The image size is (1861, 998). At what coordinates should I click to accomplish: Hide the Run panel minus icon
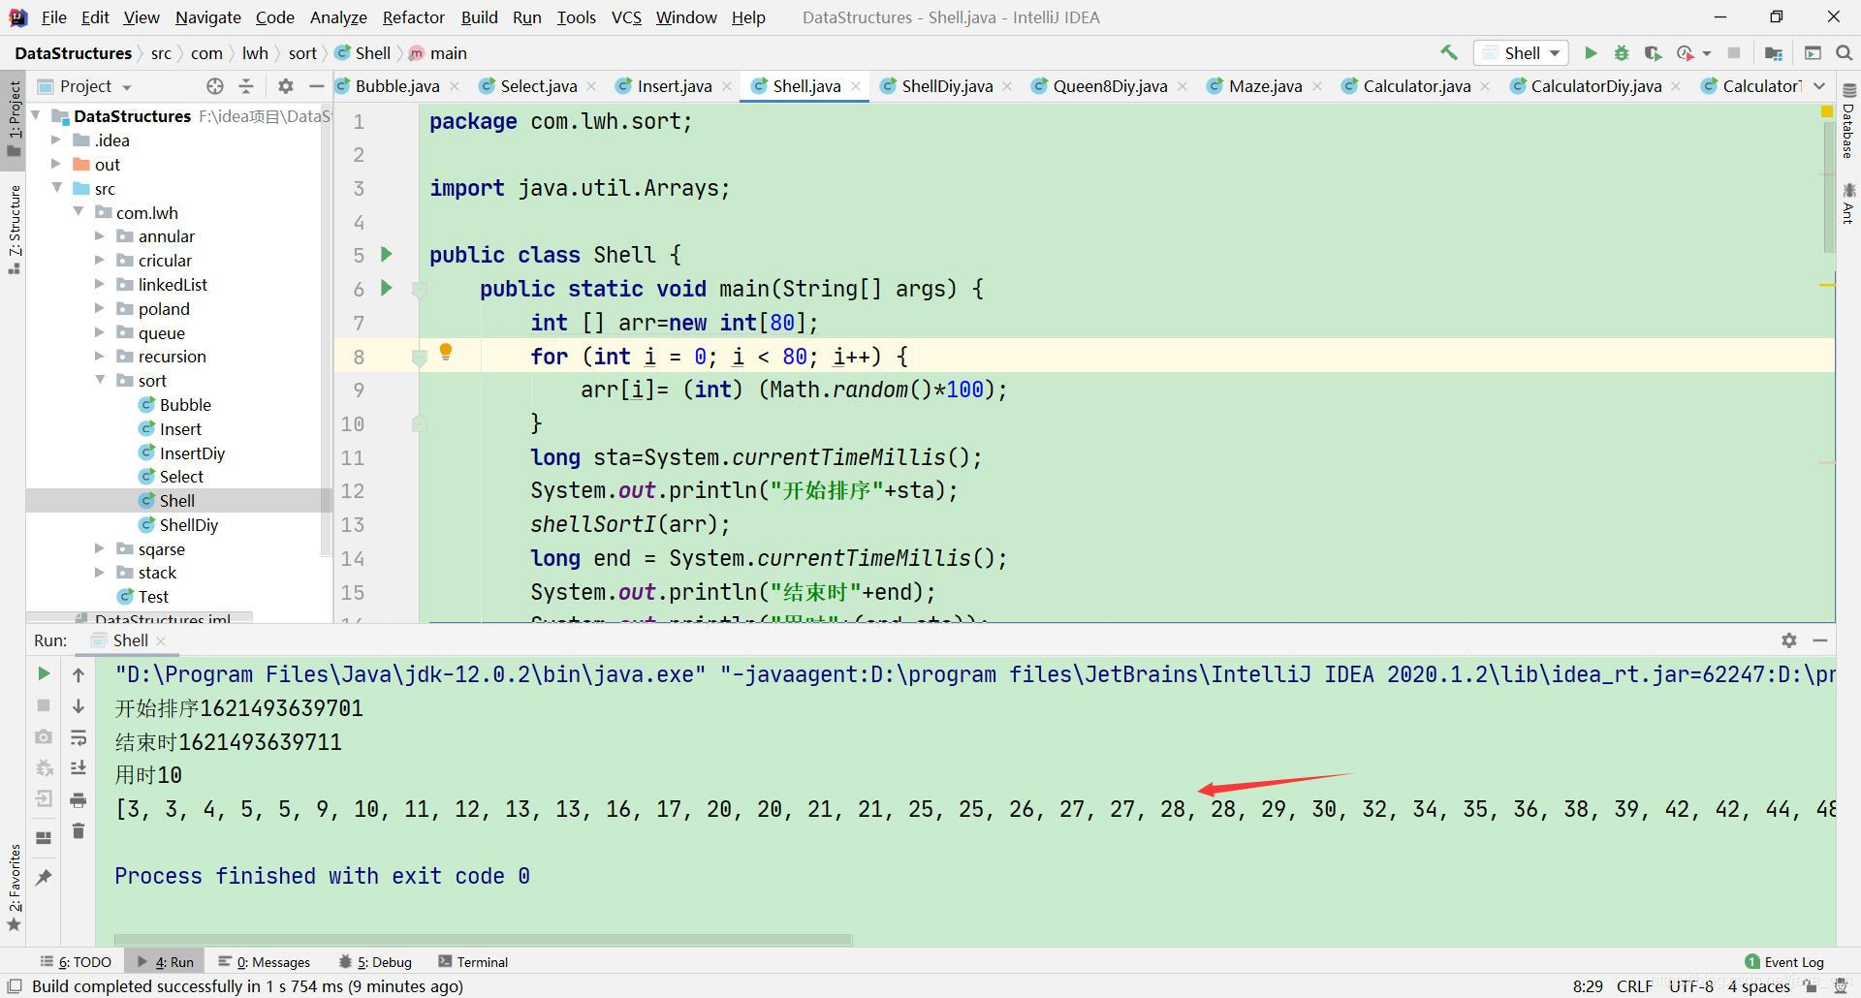(1820, 640)
